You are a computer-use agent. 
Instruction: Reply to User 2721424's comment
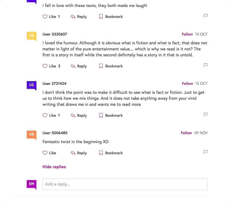[79, 115]
